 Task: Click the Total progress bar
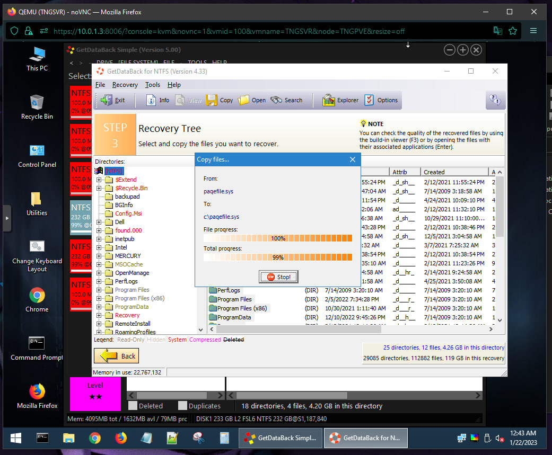pyautogui.click(x=278, y=257)
